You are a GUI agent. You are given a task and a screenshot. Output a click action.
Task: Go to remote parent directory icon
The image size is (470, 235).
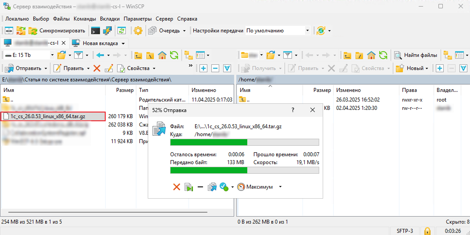point(348,55)
